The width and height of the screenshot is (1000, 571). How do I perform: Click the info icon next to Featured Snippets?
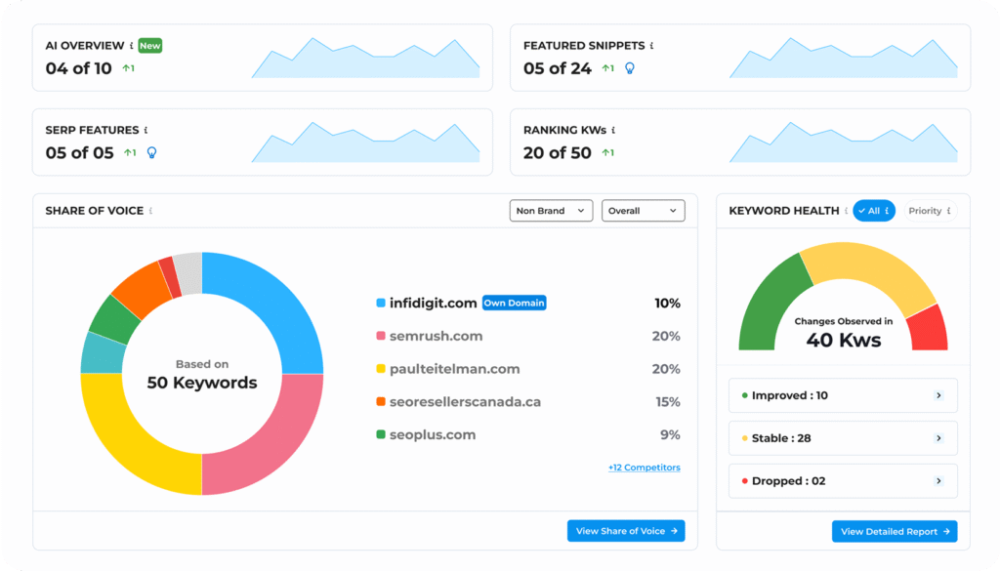point(651,46)
